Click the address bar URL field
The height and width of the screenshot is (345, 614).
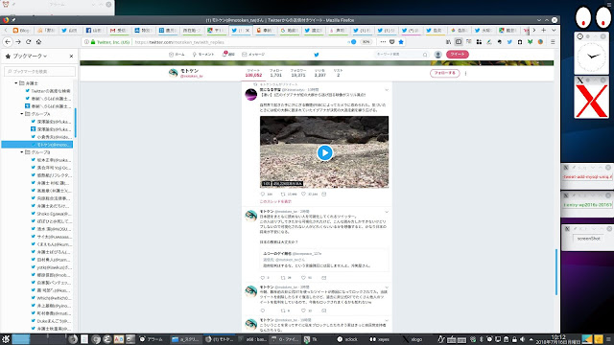point(239,42)
